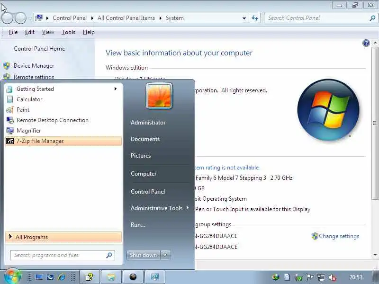Go to Control Panel Home

(39, 49)
